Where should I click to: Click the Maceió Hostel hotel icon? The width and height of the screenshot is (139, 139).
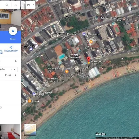(73, 37)
